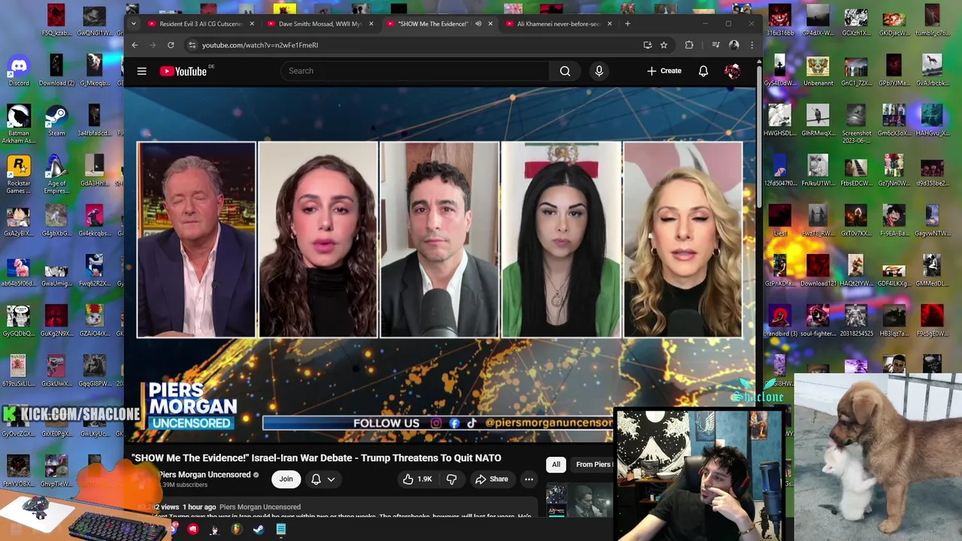Launch Rockstar Games desktop shortcut

point(19,174)
